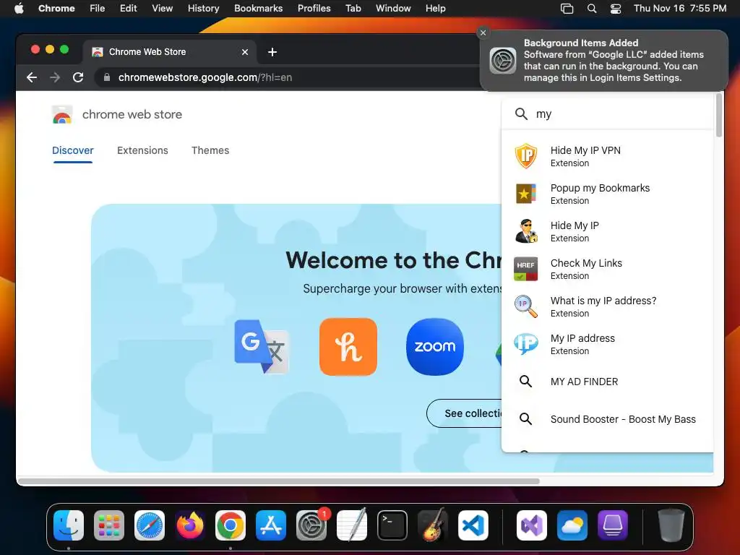Click the magnifier icon in the search box
Screen dimensions: 740x555
click(x=521, y=113)
